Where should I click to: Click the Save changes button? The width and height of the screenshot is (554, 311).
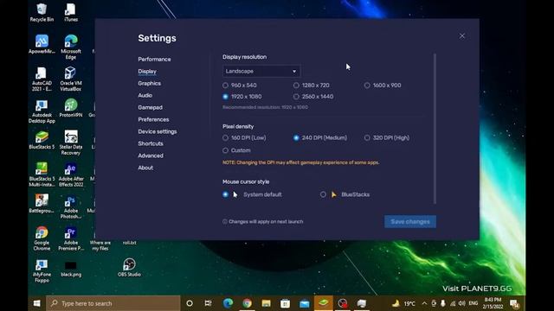410,221
